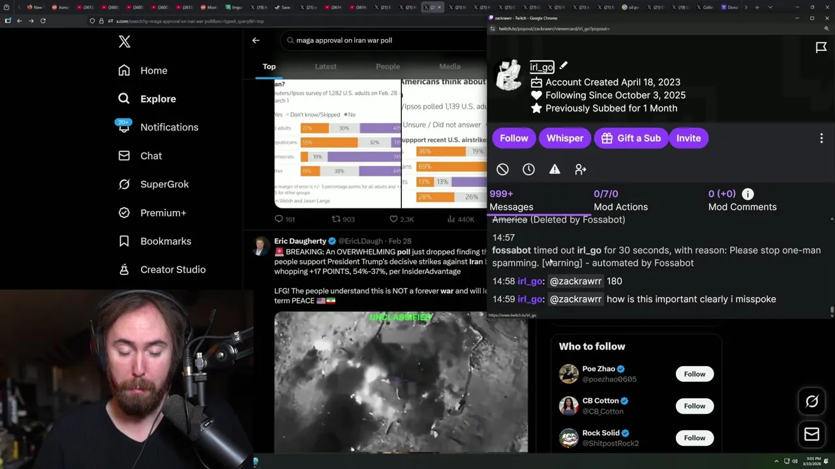Open CB Cotton profile
The width and height of the screenshot is (835, 469).
coord(600,401)
